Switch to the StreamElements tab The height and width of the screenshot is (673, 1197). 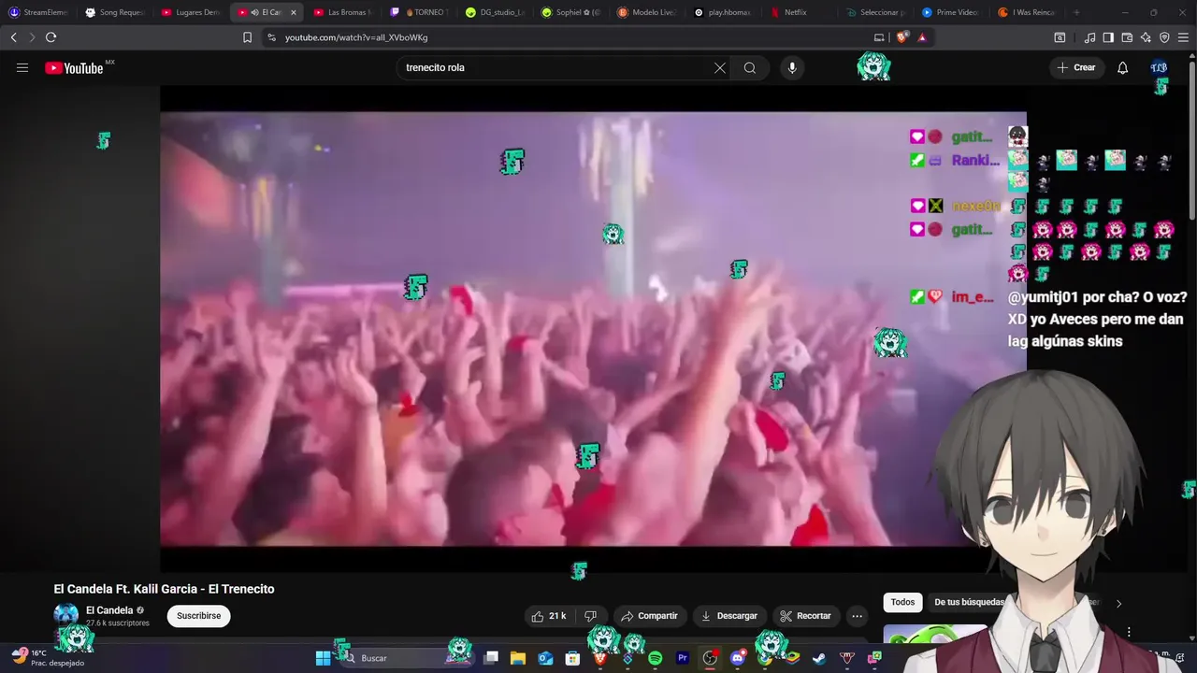click(x=38, y=12)
